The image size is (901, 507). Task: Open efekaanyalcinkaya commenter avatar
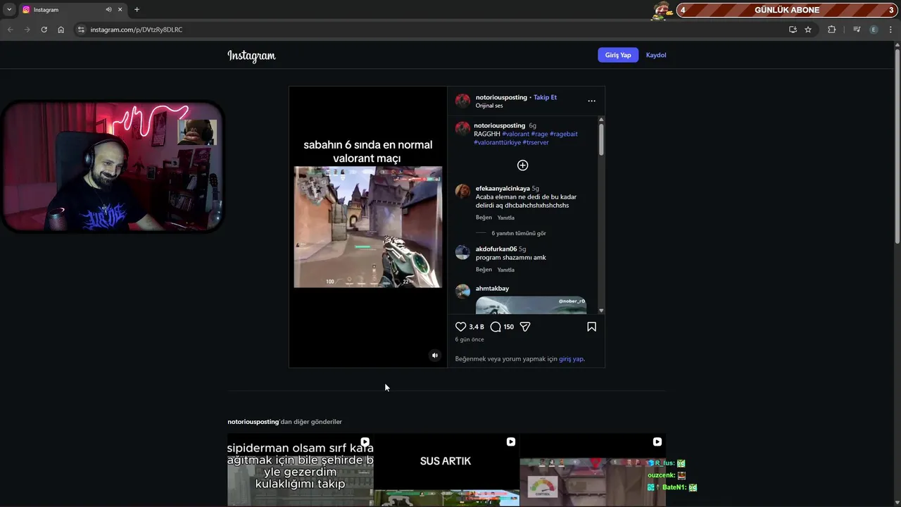click(462, 192)
